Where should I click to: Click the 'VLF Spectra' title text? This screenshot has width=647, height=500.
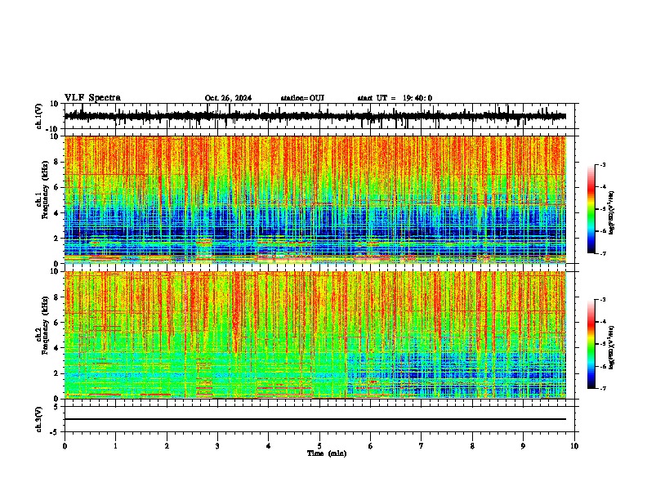coord(92,98)
